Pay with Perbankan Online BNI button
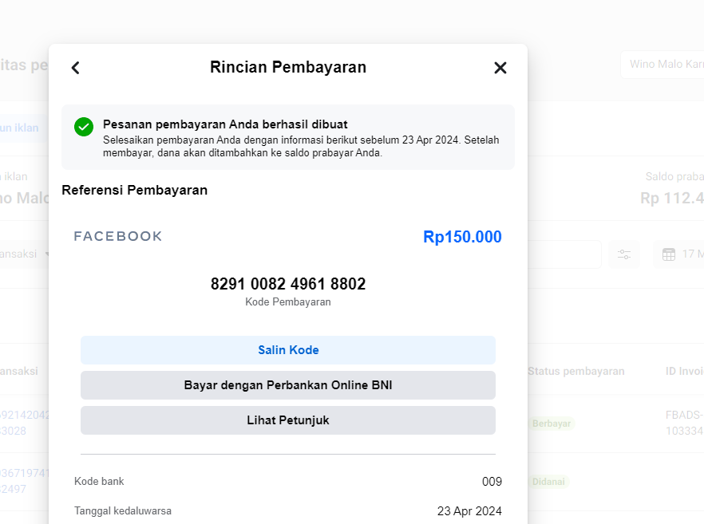The image size is (704, 524). pyautogui.click(x=287, y=385)
